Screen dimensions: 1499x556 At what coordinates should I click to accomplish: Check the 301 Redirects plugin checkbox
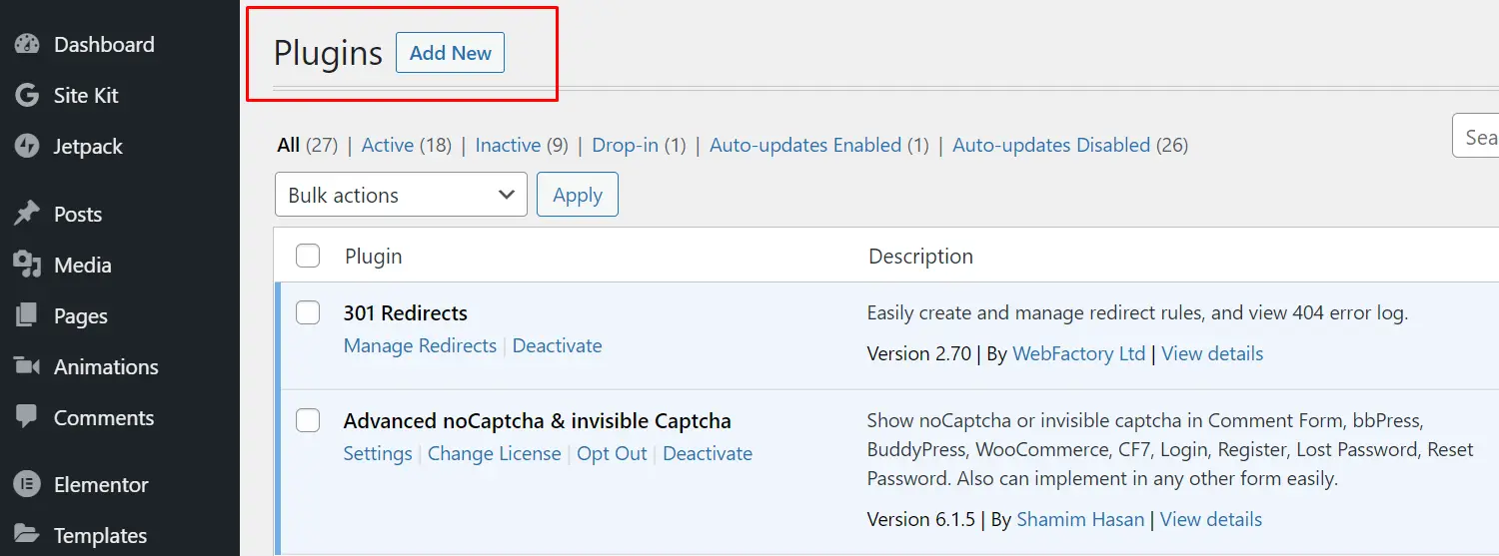(x=308, y=312)
